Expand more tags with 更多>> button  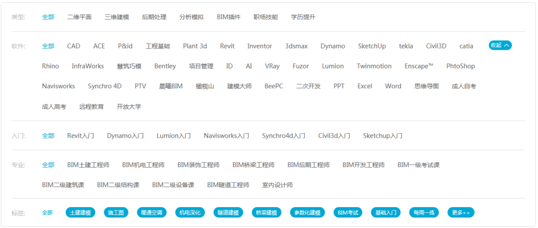[461, 213]
